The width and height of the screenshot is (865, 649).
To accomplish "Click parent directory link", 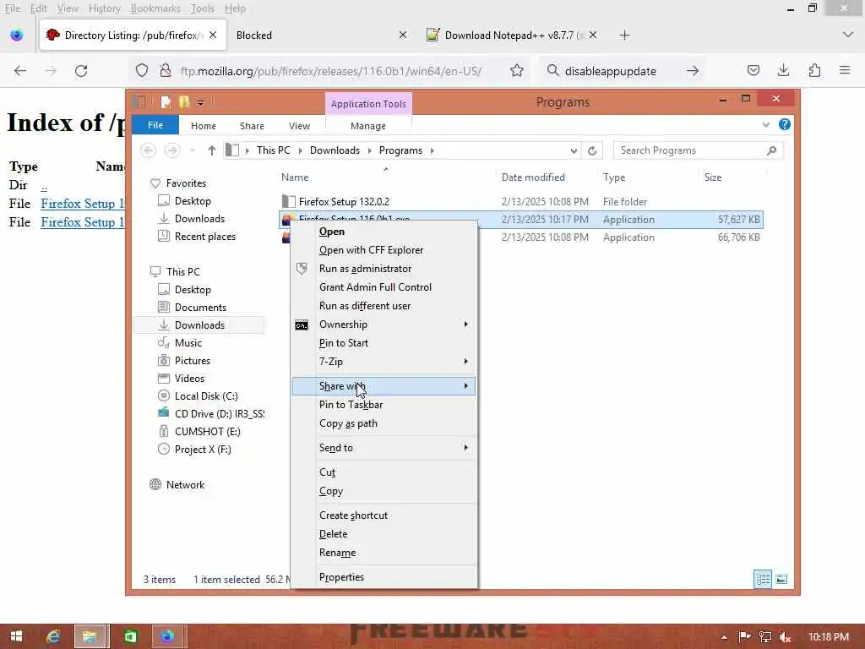I will click(x=44, y=186).
